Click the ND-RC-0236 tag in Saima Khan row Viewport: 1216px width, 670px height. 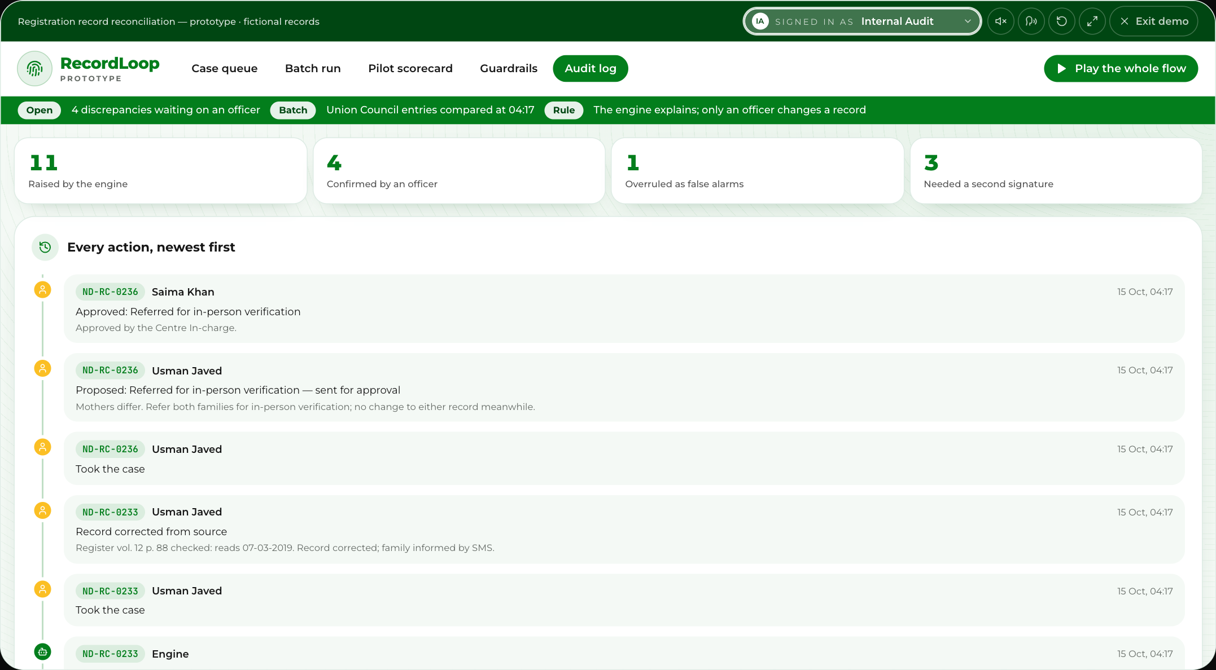click(110, 292)
